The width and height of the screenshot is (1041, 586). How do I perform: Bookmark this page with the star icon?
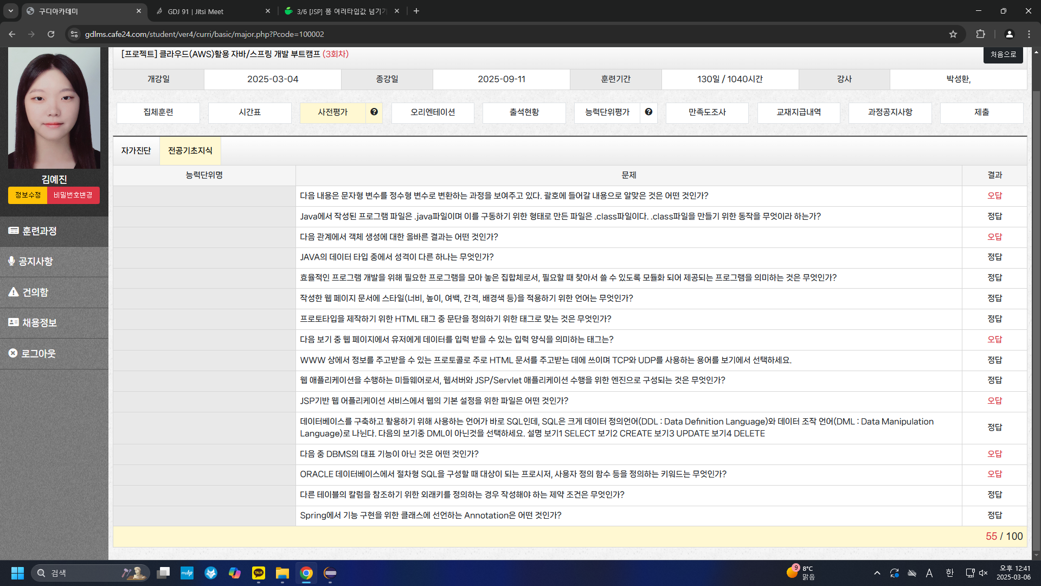point(953,34)
